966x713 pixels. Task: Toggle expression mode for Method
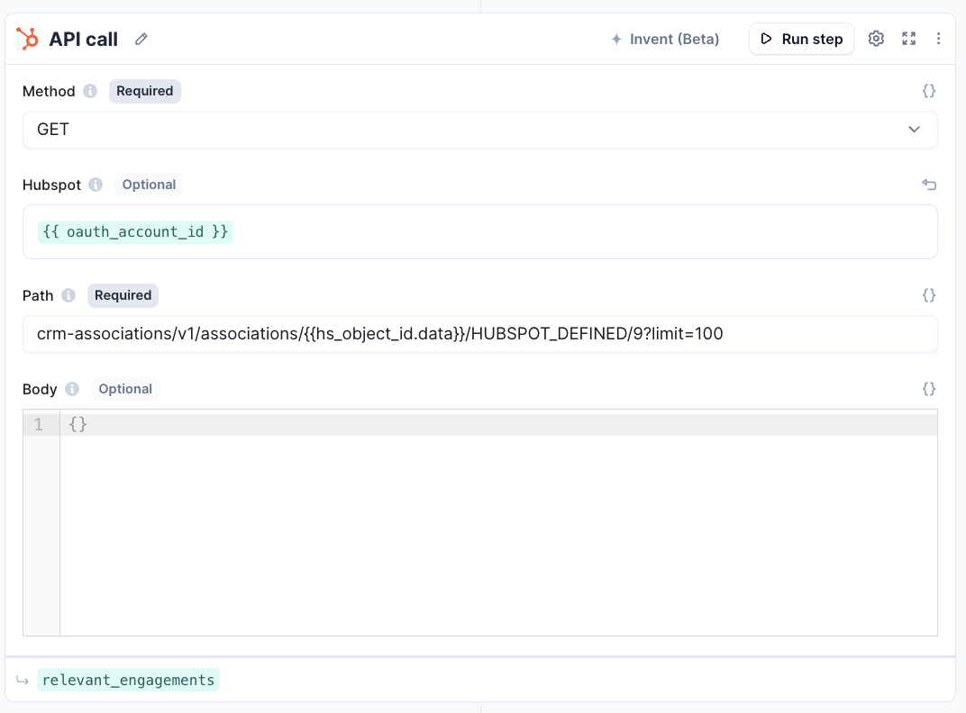point(929,91)
